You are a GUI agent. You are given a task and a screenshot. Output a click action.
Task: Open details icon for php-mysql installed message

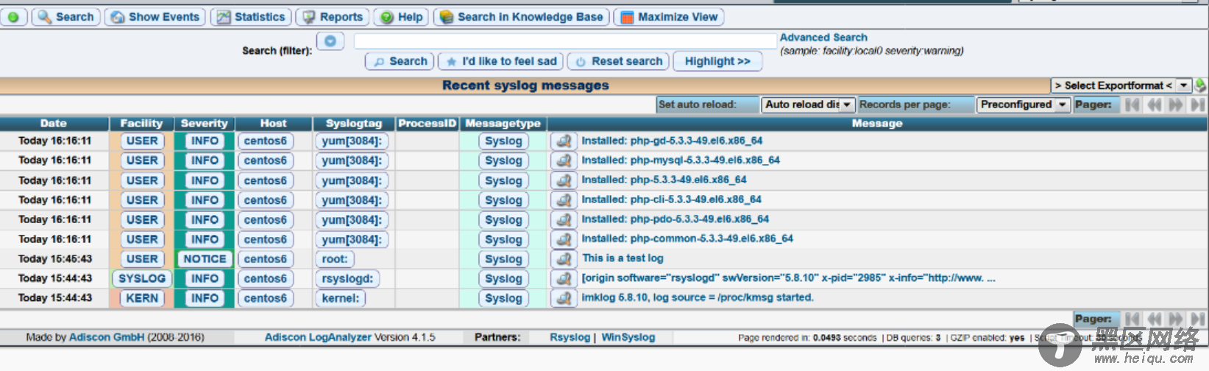coord(564,160)
